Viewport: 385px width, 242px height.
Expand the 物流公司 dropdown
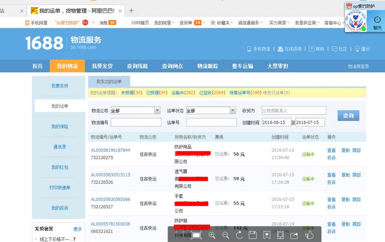(157, 110)
